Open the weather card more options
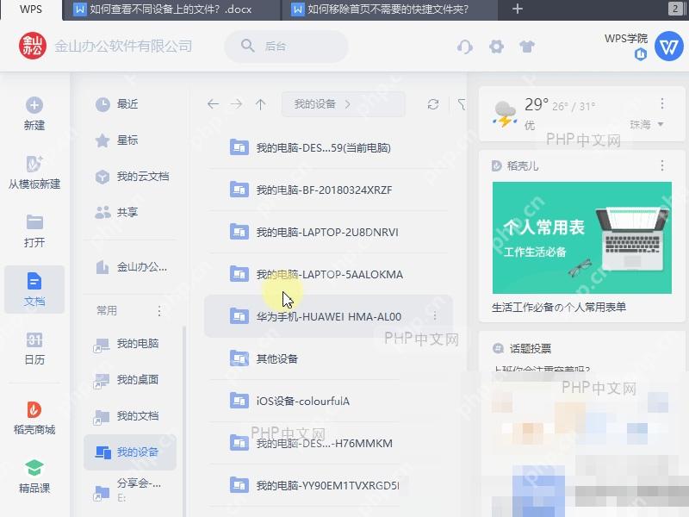The height and width of the screenshot is (517, 689). [661, 103]
